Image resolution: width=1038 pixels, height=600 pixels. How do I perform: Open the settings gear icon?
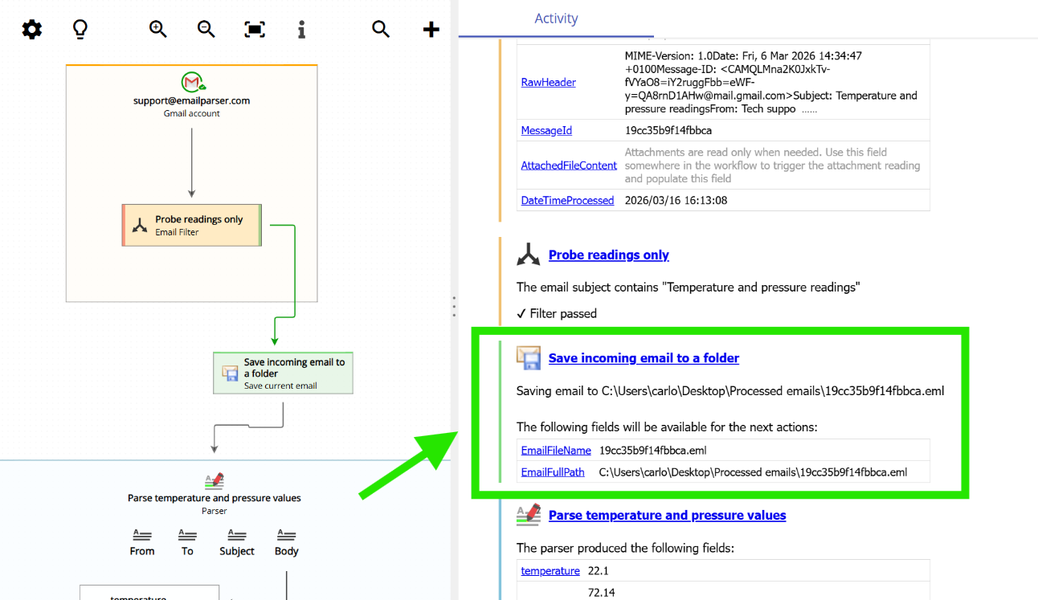[x=31, y=29]
